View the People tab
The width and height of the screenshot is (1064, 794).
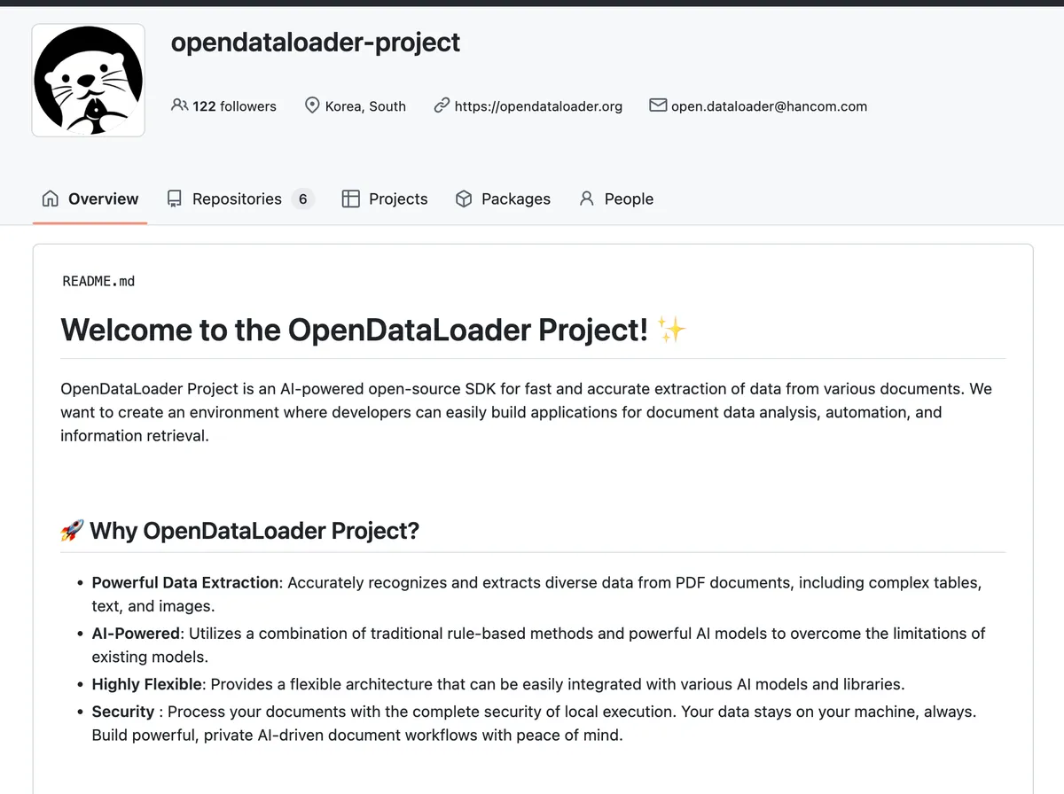pos(616,198)
